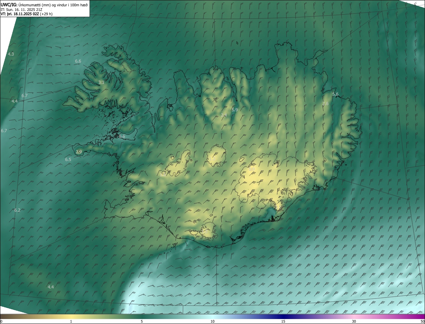
Task: Click the '30' tick on the color scale
Action: coord(354,322)
